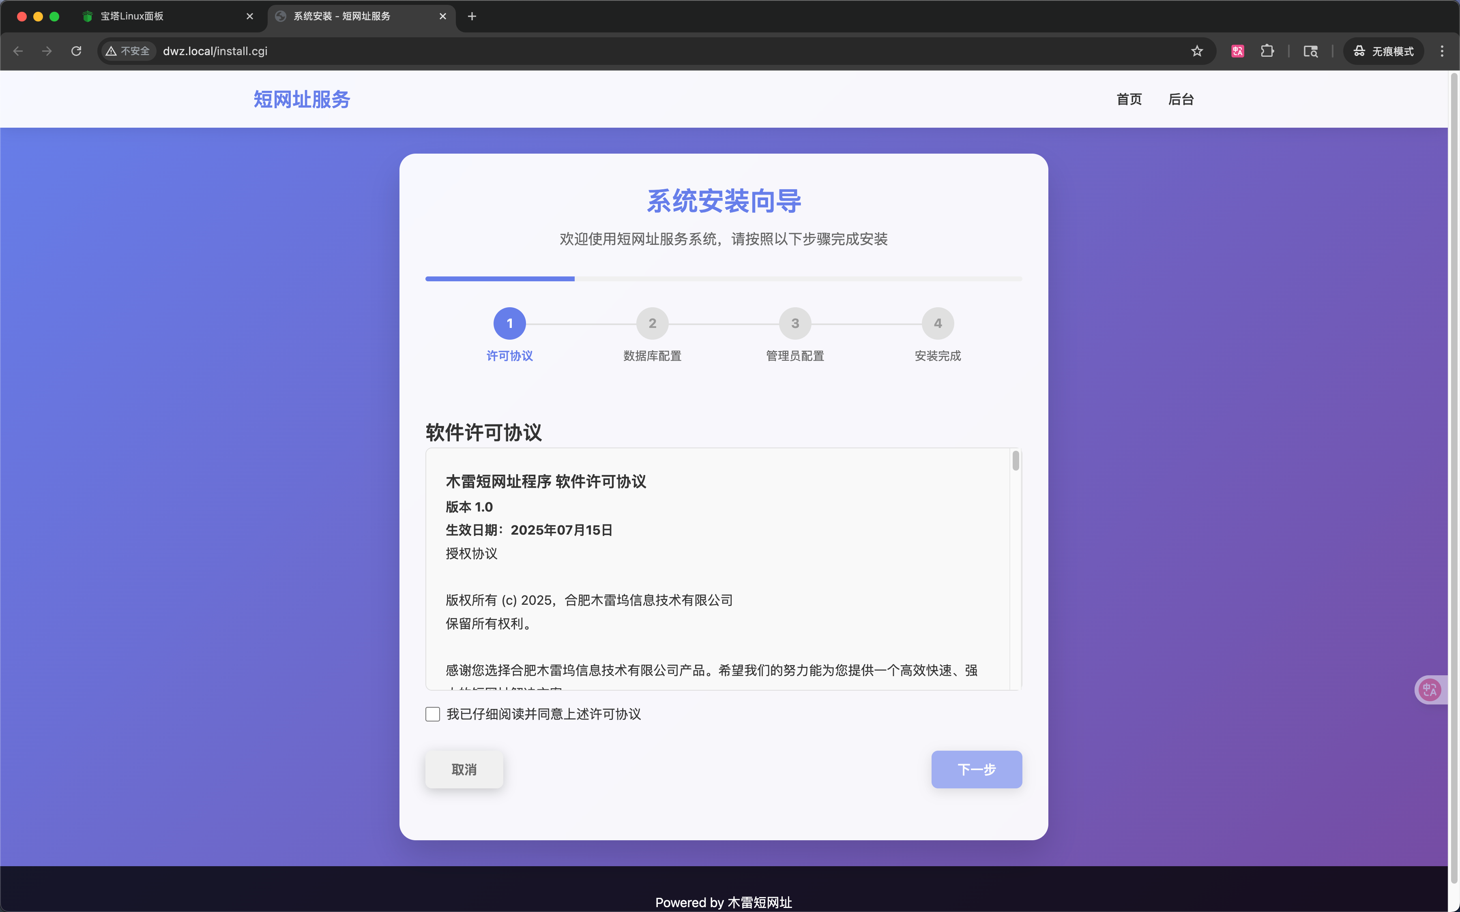This screenshot has width=1460, height=912.
Task: Click the floating translate bubble at right edge
Action: coord(1430,689)
